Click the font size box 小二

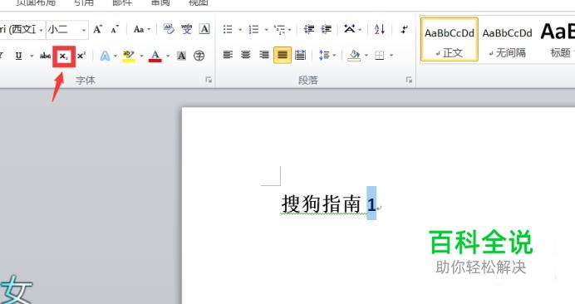[64, 30]
